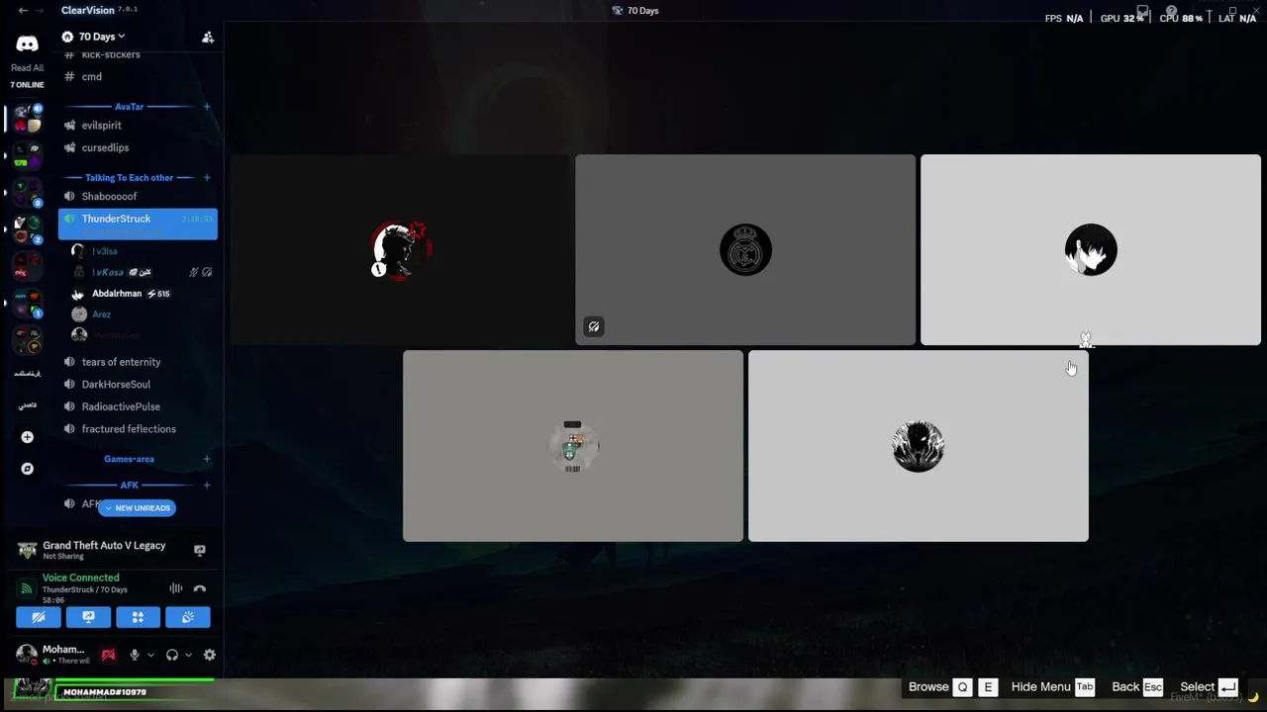Open server folder with badge 8
Image resolution: width=1267 pixels, height=712 pixels.
pyautogui.click(x=27, y=191)
